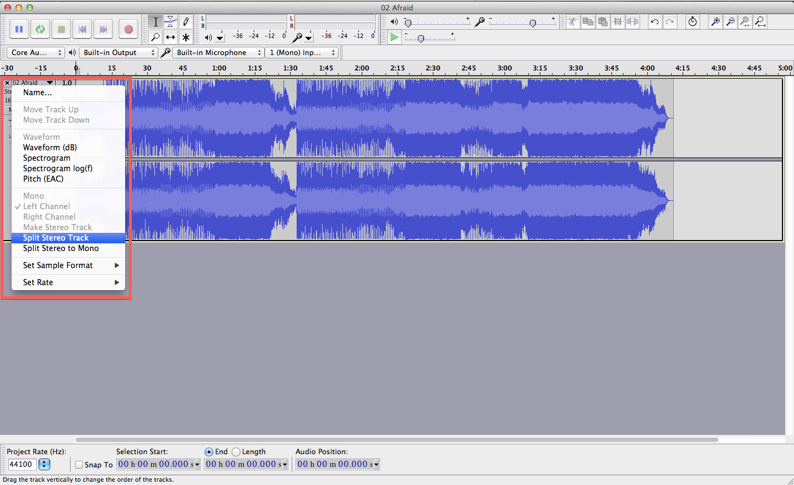This screenshot has height=485, width=794.
Task: Skip to end of the track
Action: [x=103, y=29]
